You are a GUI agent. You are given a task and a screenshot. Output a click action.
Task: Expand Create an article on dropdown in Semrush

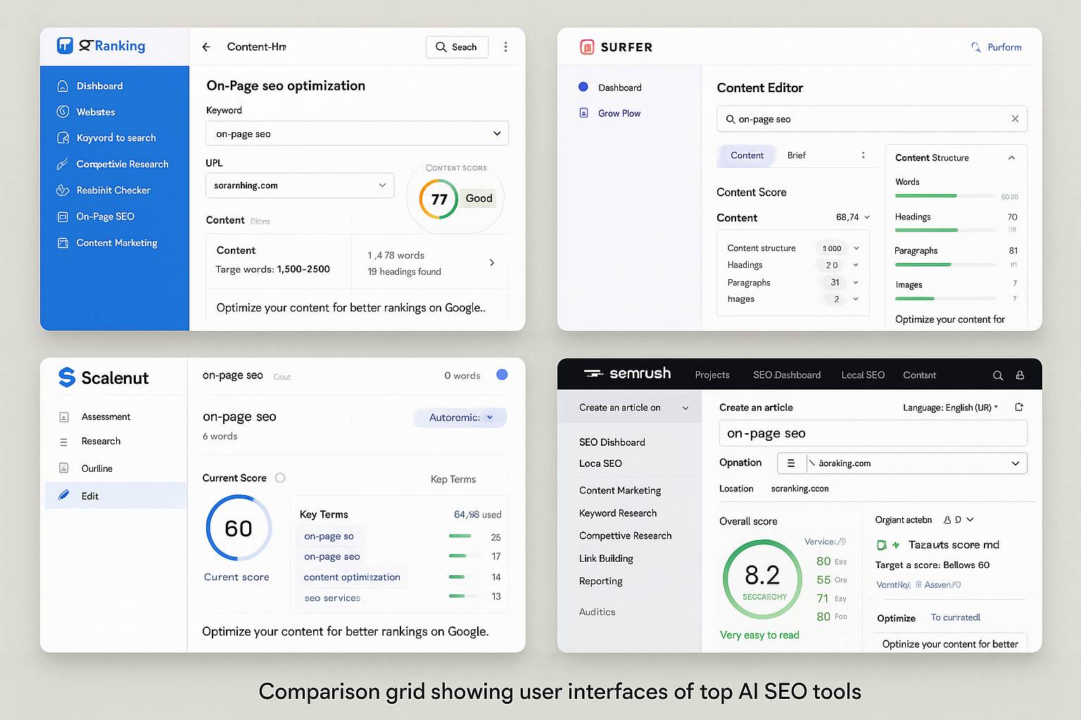click(685, 408)
